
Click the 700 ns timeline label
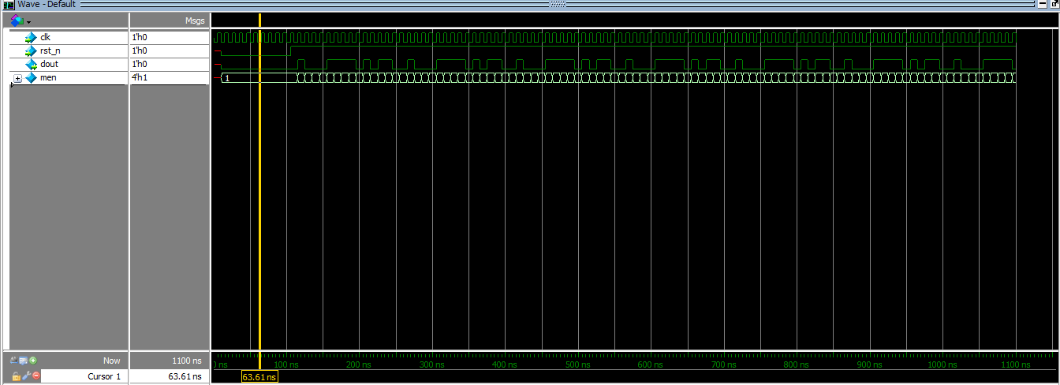[x=724, y=364]
